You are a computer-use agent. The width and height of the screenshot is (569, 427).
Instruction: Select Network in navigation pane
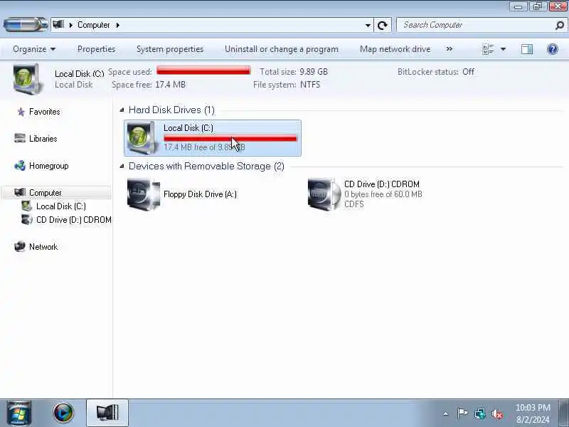click(43, 247)
